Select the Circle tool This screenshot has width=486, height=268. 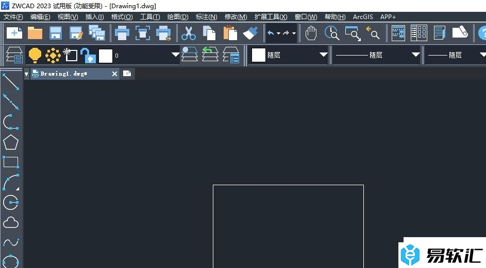pos(11,202)
